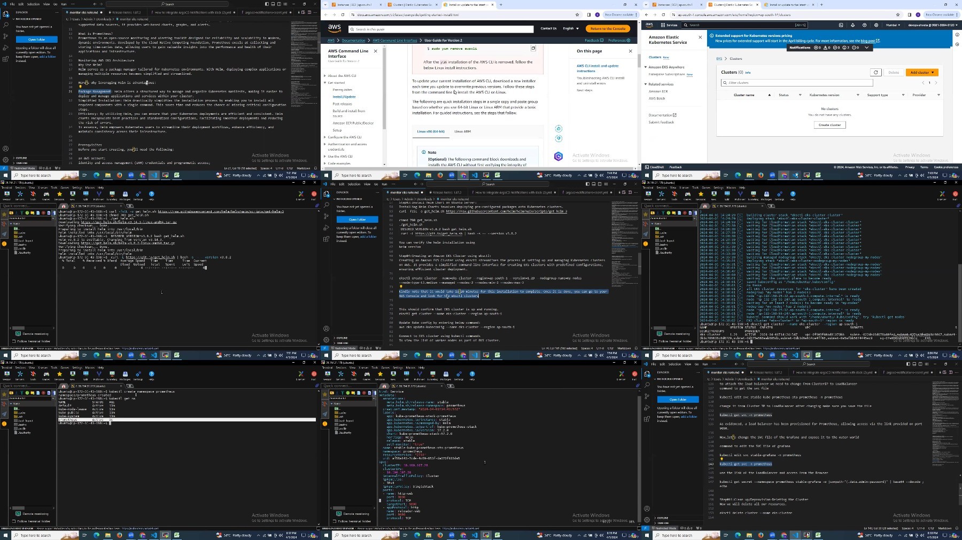The height and width of the screenshot is (540, 962).
Task: Click X server icon in MobaXterm showing Service YAML
Action: tap(621, 375)
